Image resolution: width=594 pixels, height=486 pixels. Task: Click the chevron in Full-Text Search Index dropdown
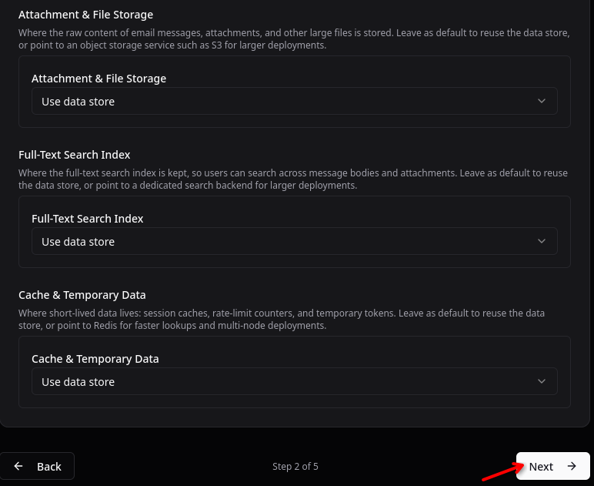click(542, 241)
